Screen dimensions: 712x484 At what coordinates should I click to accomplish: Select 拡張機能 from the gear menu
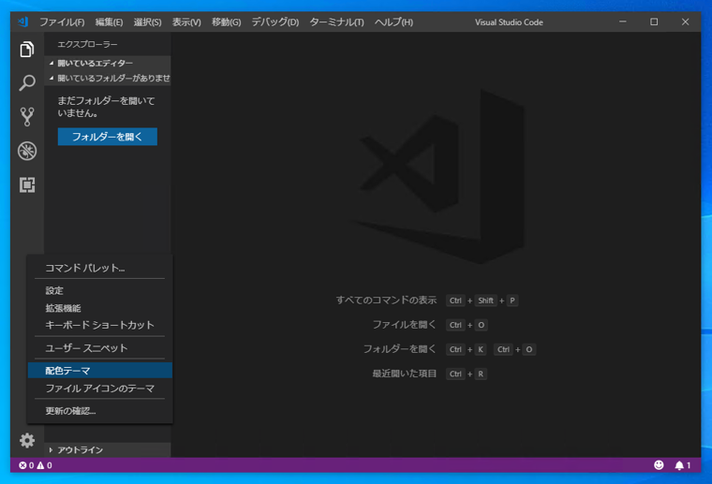pyautogui.click(x=100, y=308)
